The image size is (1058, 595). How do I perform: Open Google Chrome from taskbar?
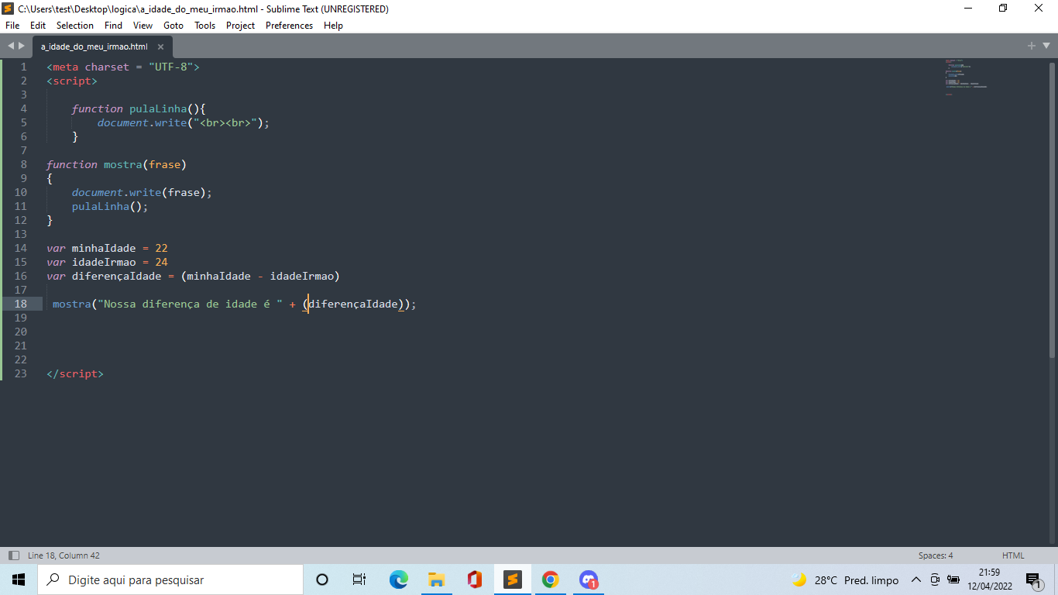click(x=550, y=580)
